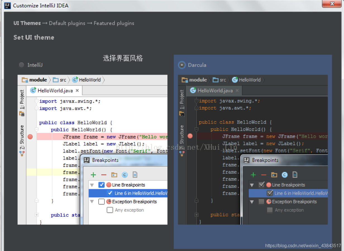The image size is (344, 251).
Task: Click 'Any exception' text in IntelliJ preview
Action: coord(129,210)
